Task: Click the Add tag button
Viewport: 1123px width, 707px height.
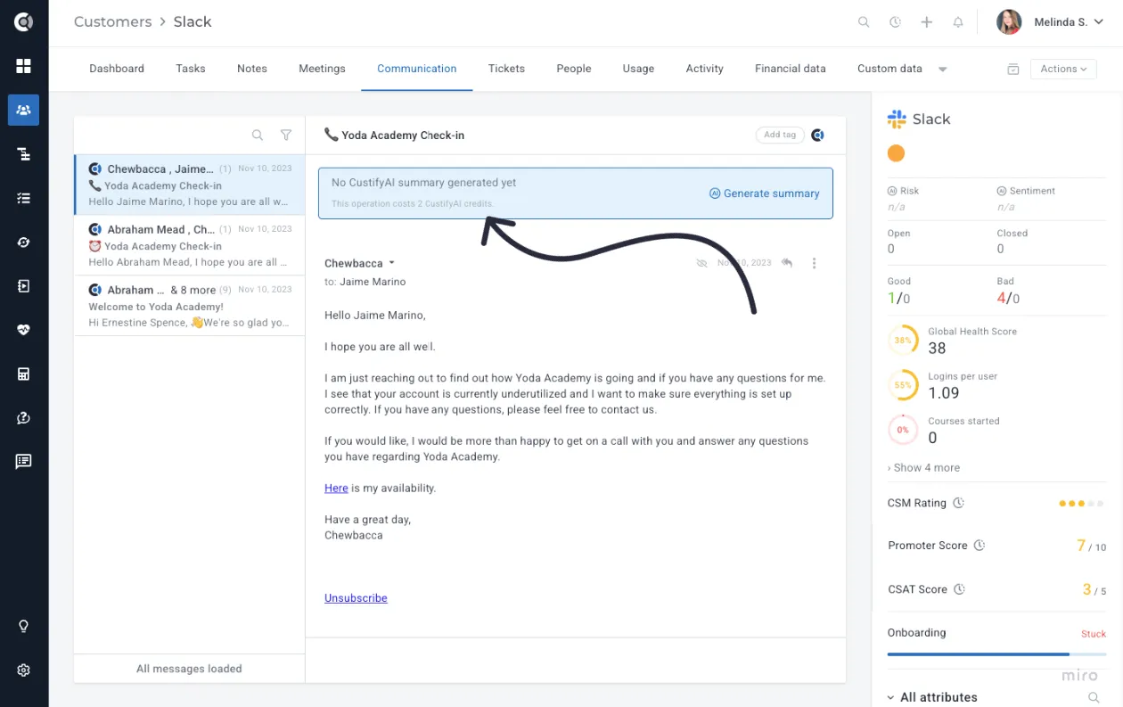Action: point(780,135)
